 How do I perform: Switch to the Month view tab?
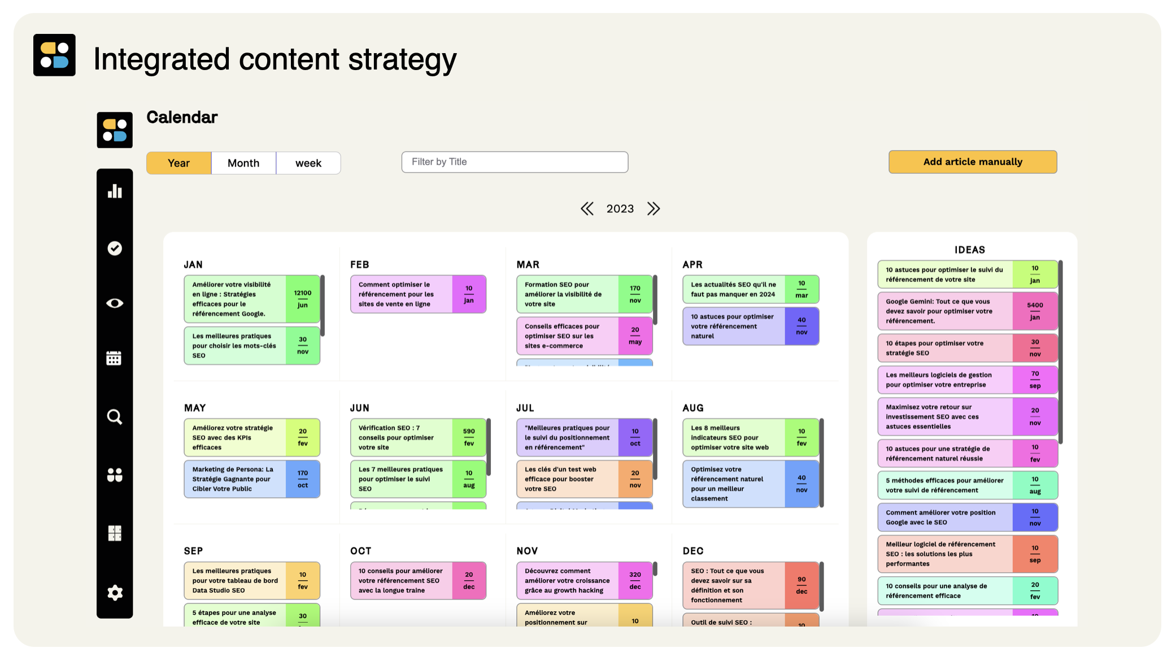[243, 163]
